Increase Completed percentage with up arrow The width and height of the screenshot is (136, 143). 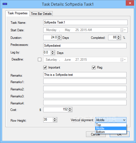(119, 36)
